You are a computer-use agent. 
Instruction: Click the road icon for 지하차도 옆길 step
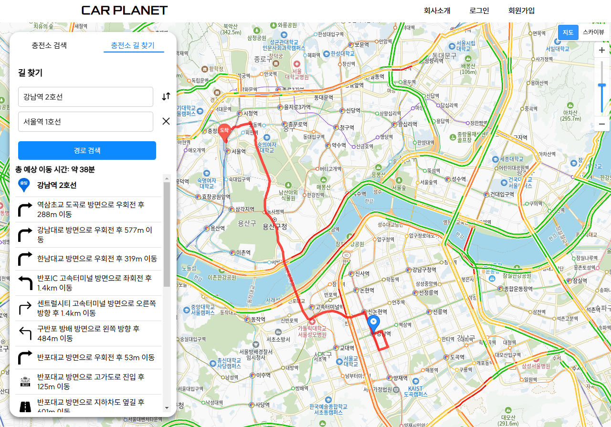tap(25, 406)
